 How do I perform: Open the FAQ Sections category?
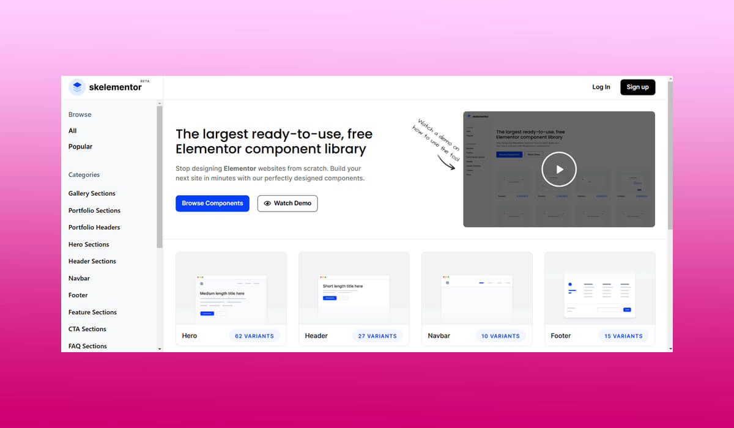(x=87, y=346)
